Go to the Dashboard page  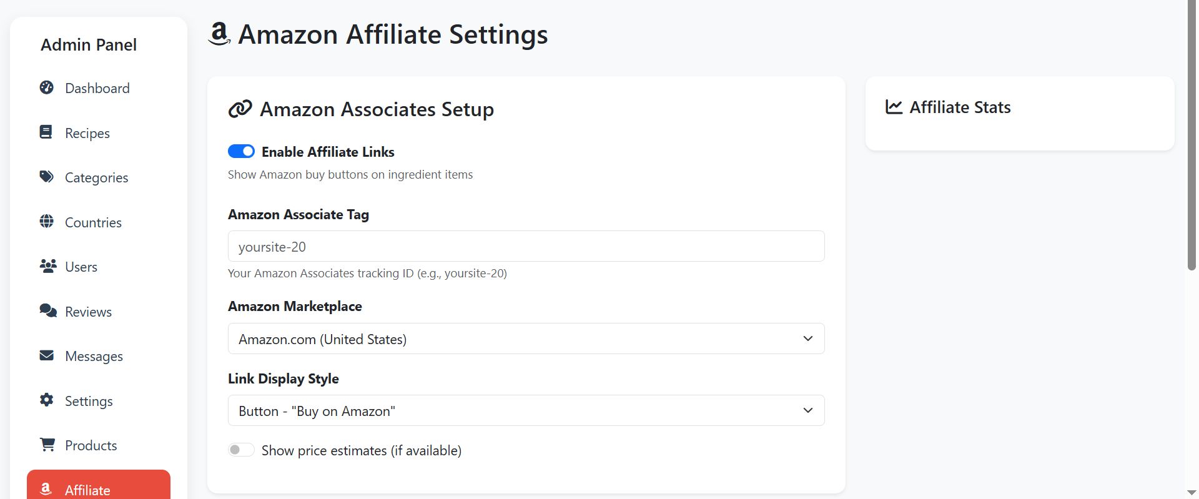pos(97,88)
